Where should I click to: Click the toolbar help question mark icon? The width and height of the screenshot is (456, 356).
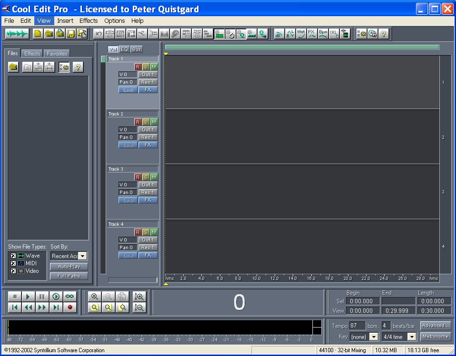click(384, 34)
